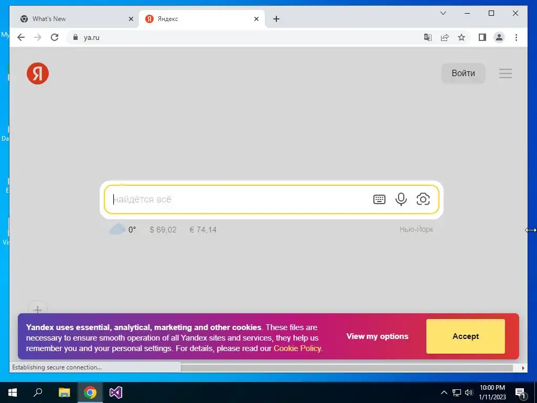Toggle Chrome side panel icon
The height and width of the screenshot is (403, 537).
click(482, 37)
